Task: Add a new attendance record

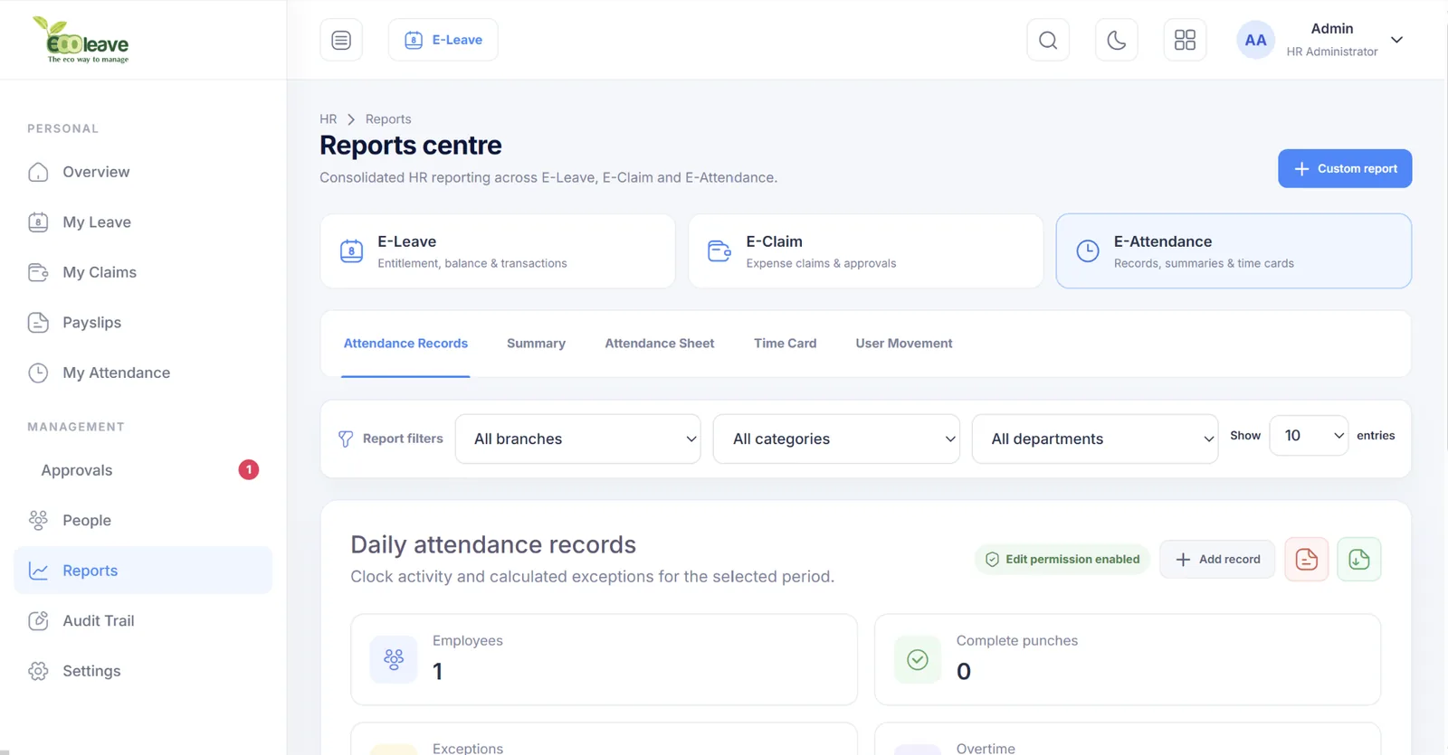Action: 1217,560
